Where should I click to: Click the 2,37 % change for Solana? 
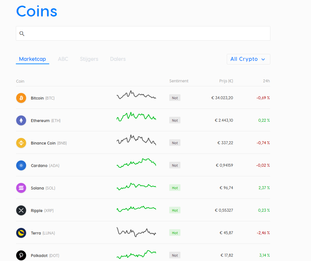264,188
